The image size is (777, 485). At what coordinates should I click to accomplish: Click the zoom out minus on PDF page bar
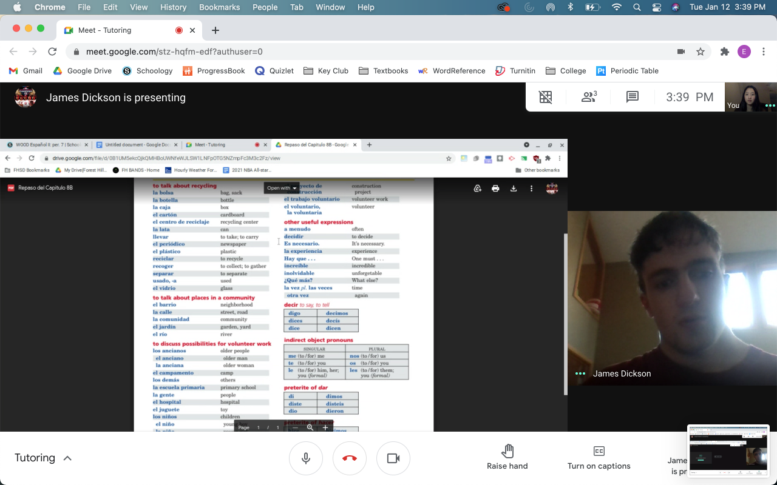(296, 427)
